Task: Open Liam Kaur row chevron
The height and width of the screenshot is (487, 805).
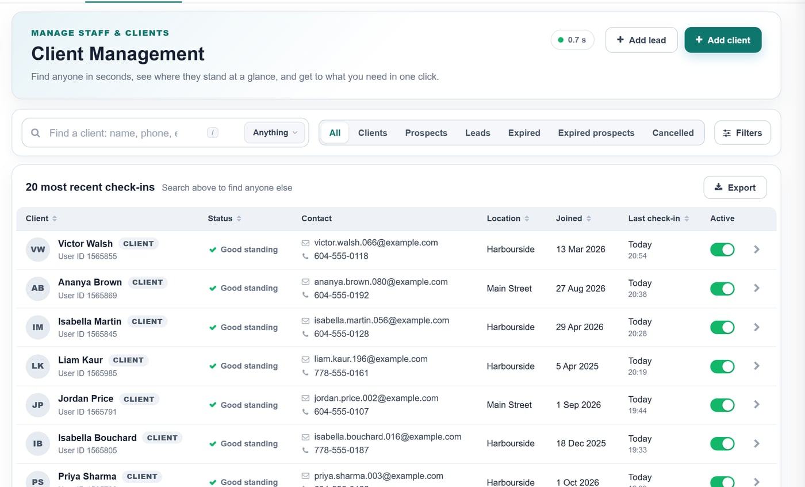Action: coord(757,366)
